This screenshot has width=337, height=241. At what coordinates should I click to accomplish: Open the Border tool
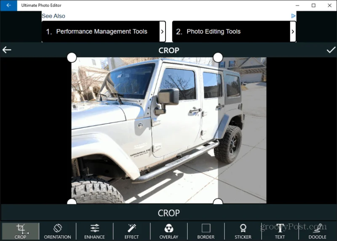click(206, 231)
